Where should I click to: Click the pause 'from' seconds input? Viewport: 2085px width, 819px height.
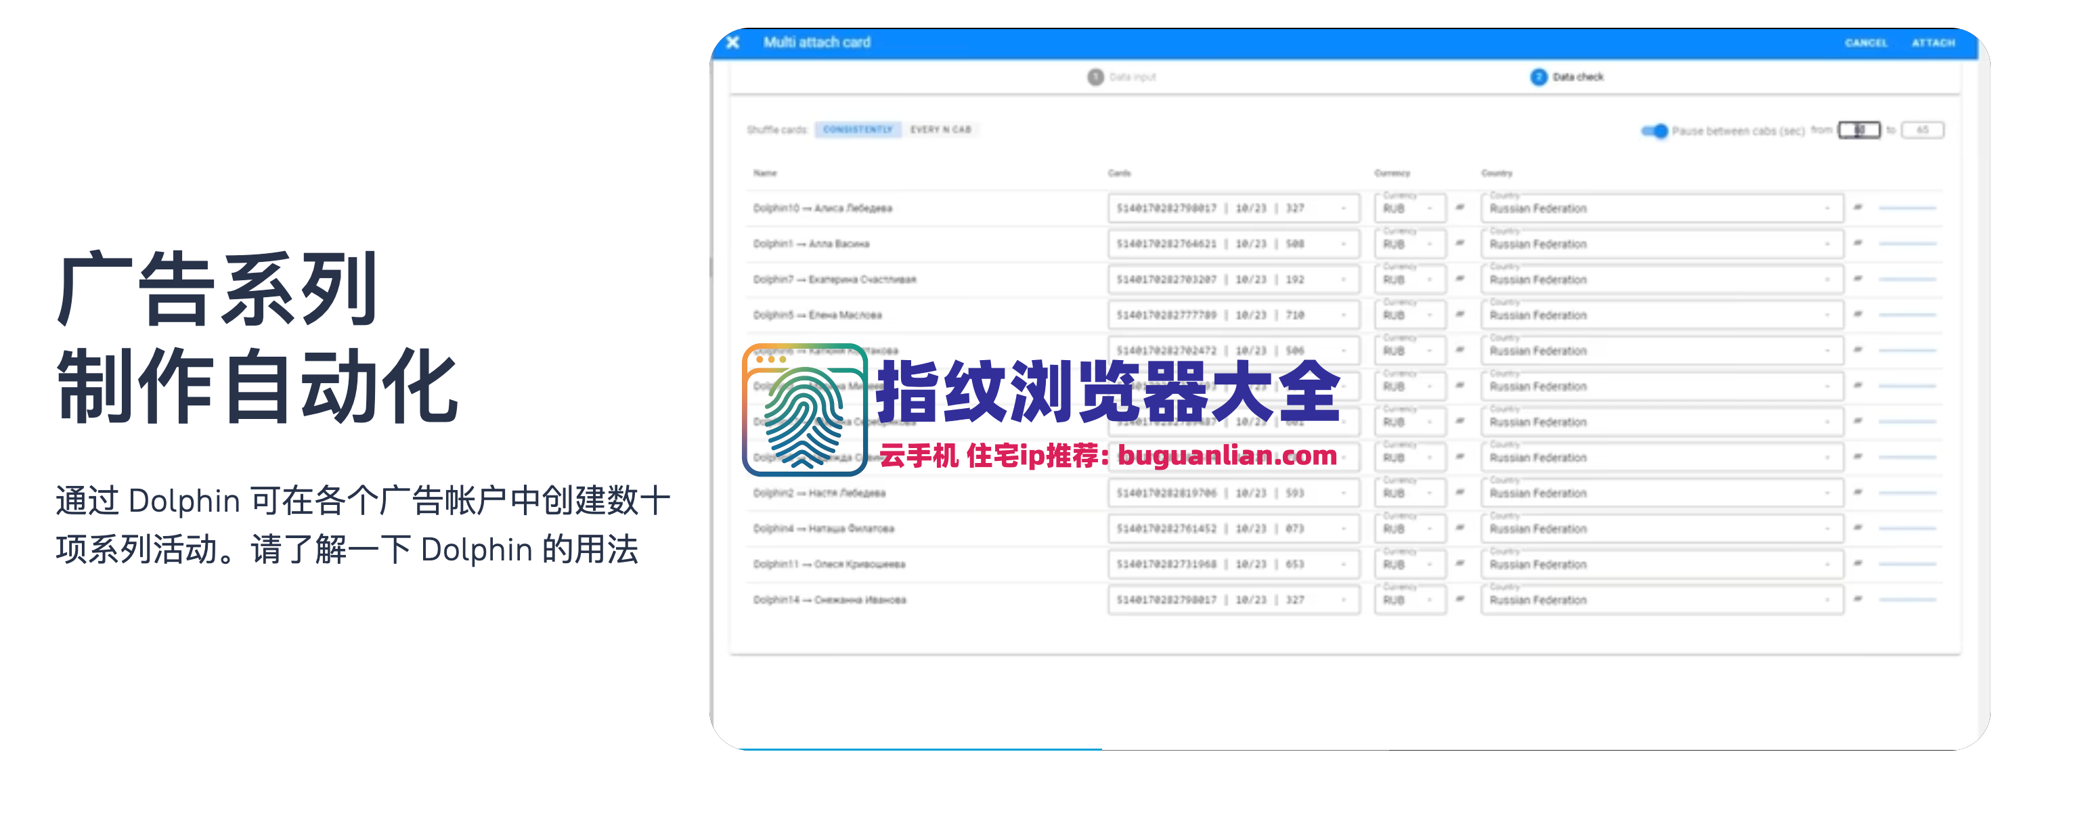pyautogui.click(x=1858, y=130)
